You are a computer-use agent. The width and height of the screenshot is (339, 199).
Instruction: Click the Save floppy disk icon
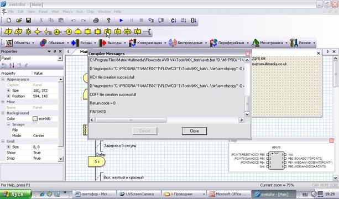coord(28,20)
